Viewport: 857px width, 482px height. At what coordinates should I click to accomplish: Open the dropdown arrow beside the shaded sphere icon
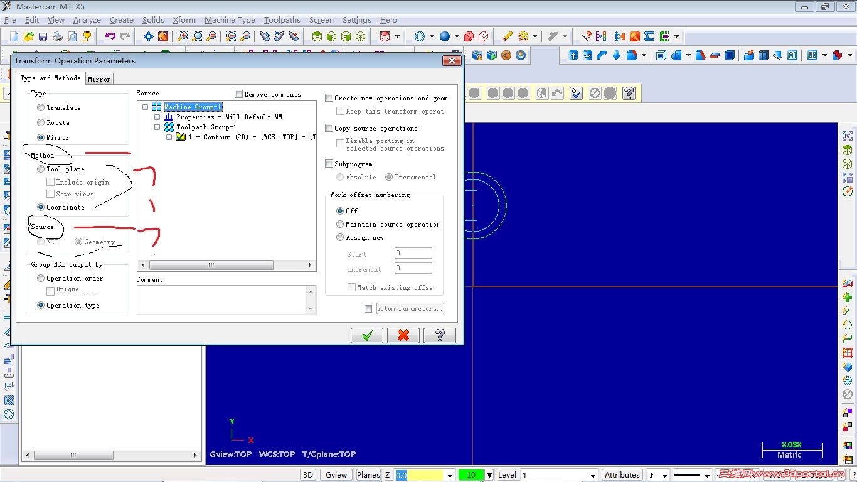[x=457, y=36]
